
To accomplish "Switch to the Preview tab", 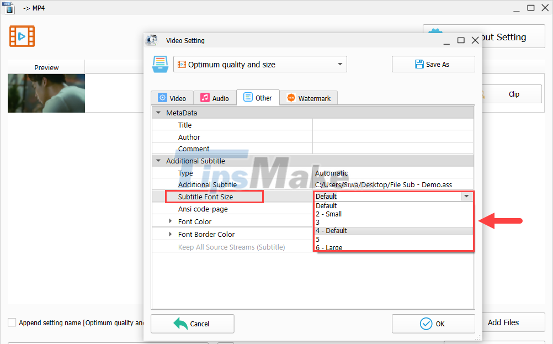I will click(x=46, y=67).
